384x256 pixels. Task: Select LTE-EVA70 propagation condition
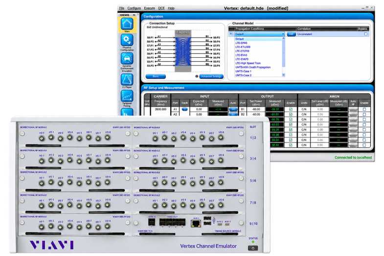click(242, 59)
